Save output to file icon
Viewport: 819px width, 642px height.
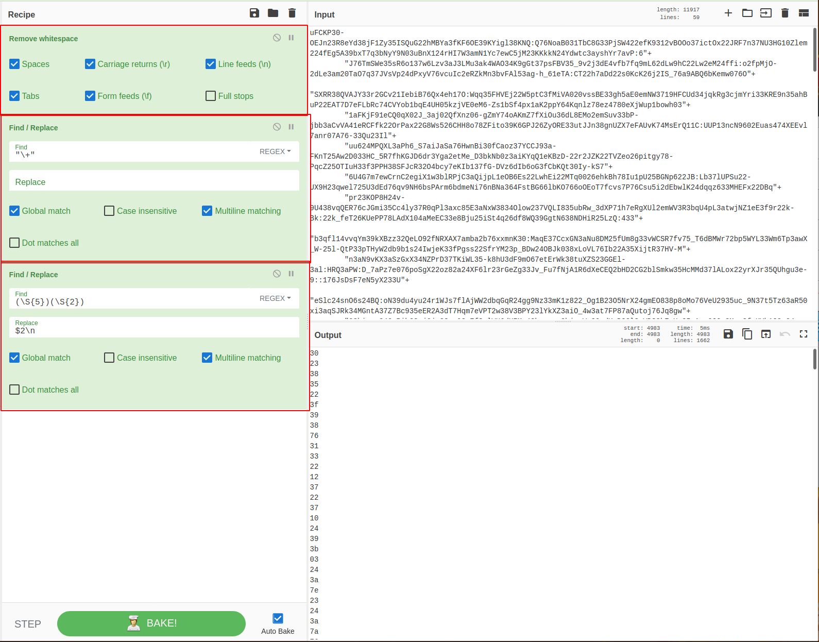coord(728,334)
